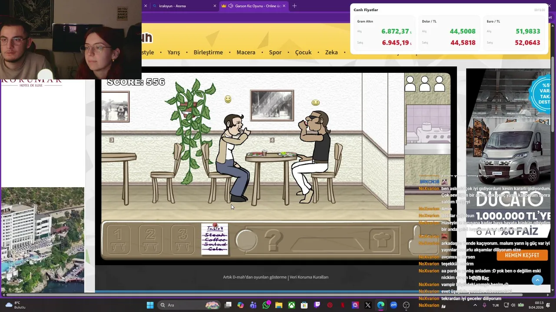
Task: Select the table 3 slot in game bar
Action: click(182, 240)
